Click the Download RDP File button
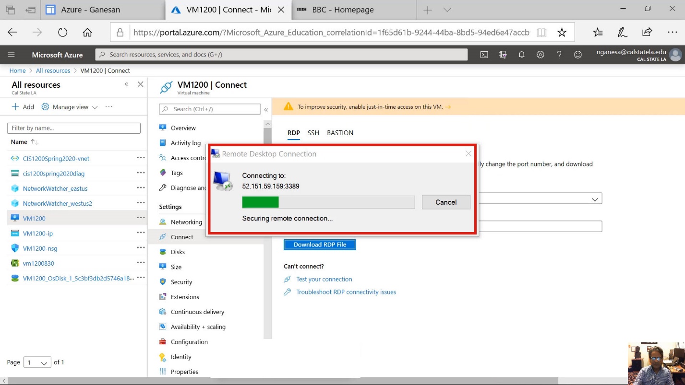 click(x=320, y=245)
